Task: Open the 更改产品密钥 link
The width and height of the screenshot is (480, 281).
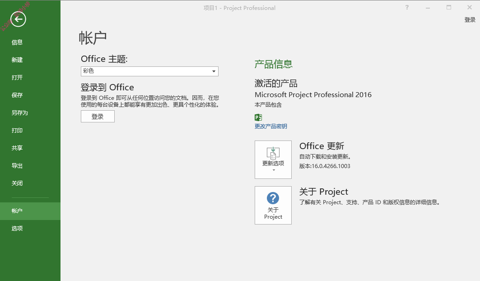Action: pyautogui.click(x=270, y=126)
